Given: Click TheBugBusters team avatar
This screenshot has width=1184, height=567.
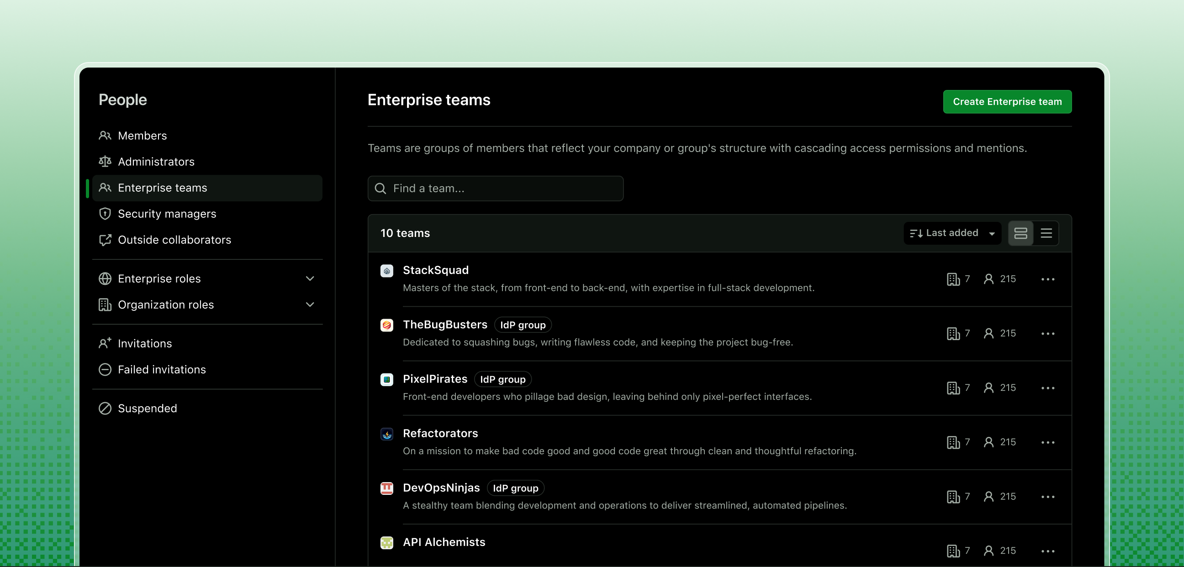Looking at the screenshot, I should (386, 325).
